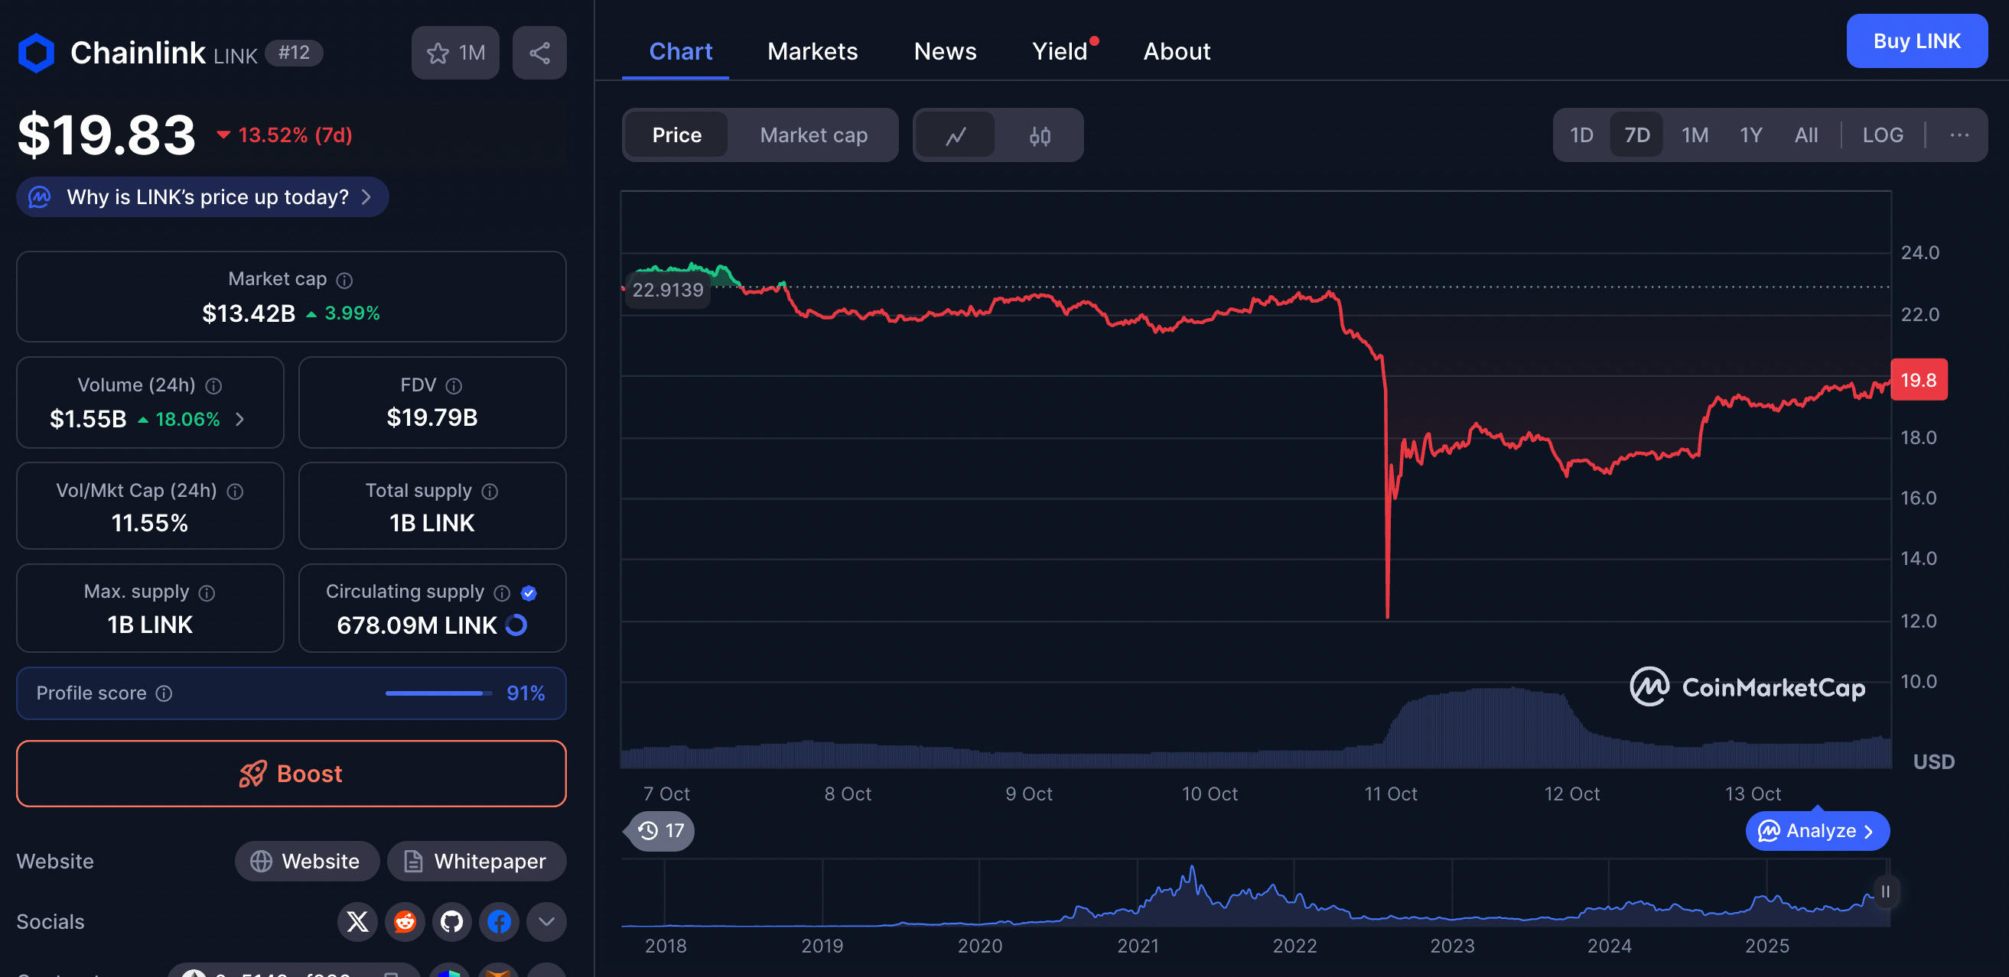Viewport: 2009px width, 977px height.
Task: Open Chainlink's Facebook page
Action: [x=498, y=922]
